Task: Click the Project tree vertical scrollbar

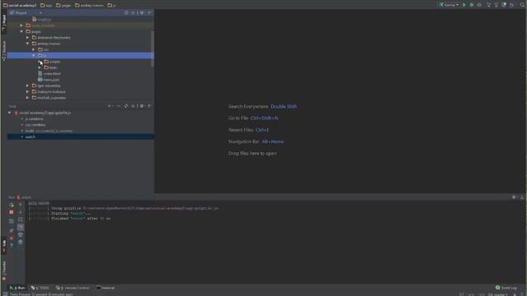Action: point(152,49)
